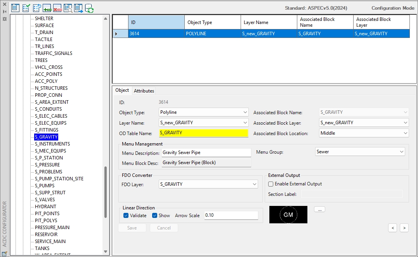Select S_PRESSURE in the tree
The width and height of the screenshot is (418, 257).
coord(47,165)
